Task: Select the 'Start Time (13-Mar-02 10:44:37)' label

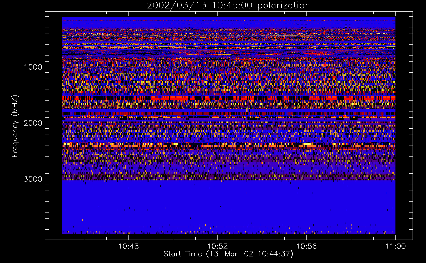Action: point(228,254)
